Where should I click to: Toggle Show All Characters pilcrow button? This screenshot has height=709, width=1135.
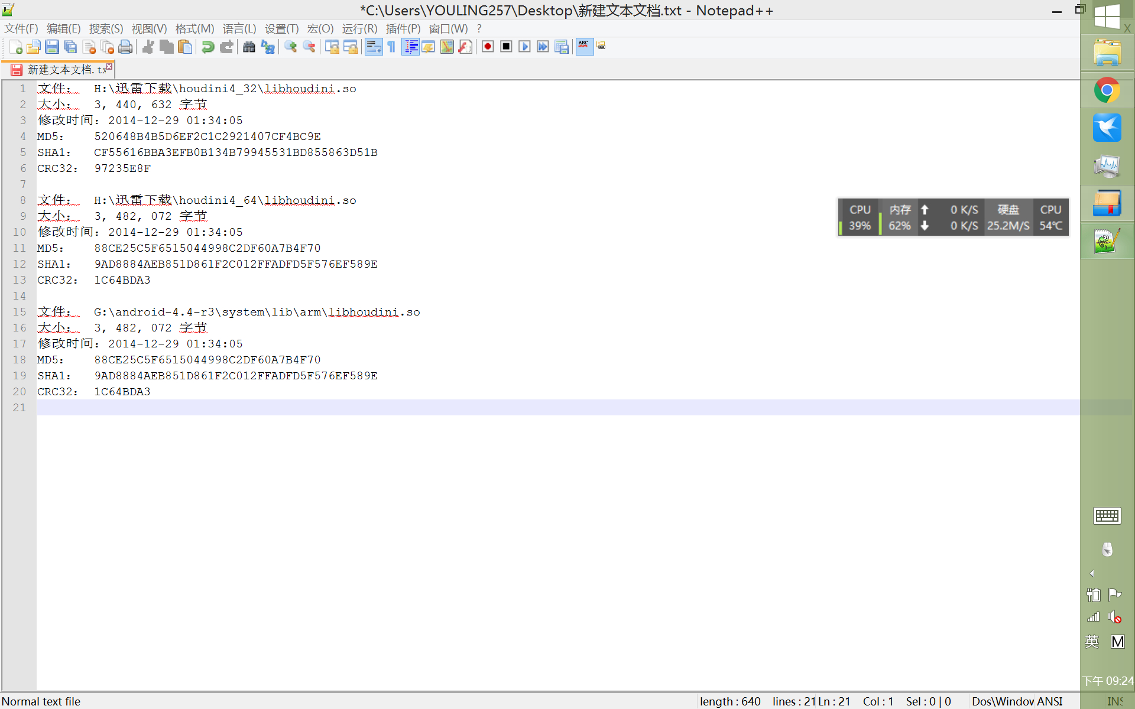[x=391, y=47]
